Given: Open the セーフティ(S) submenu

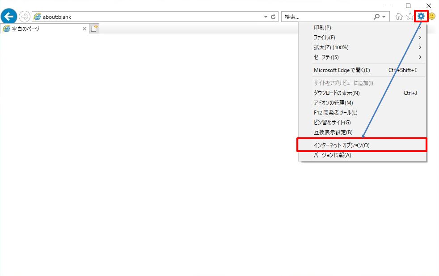Looking at the screenshot, I should coord(363,57).
